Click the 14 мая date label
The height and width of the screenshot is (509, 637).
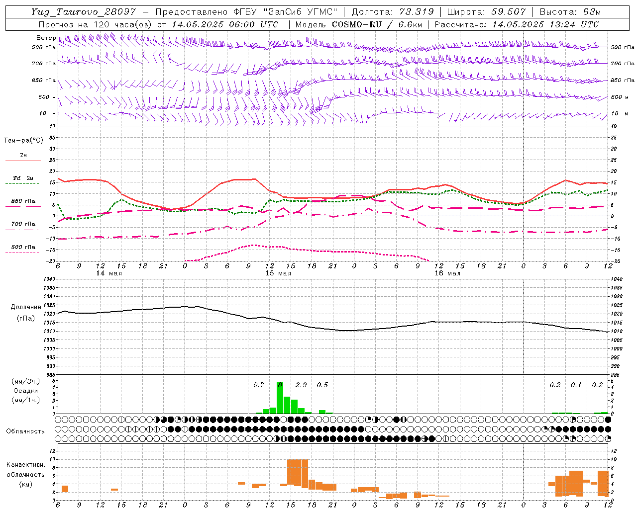(109, 273)
